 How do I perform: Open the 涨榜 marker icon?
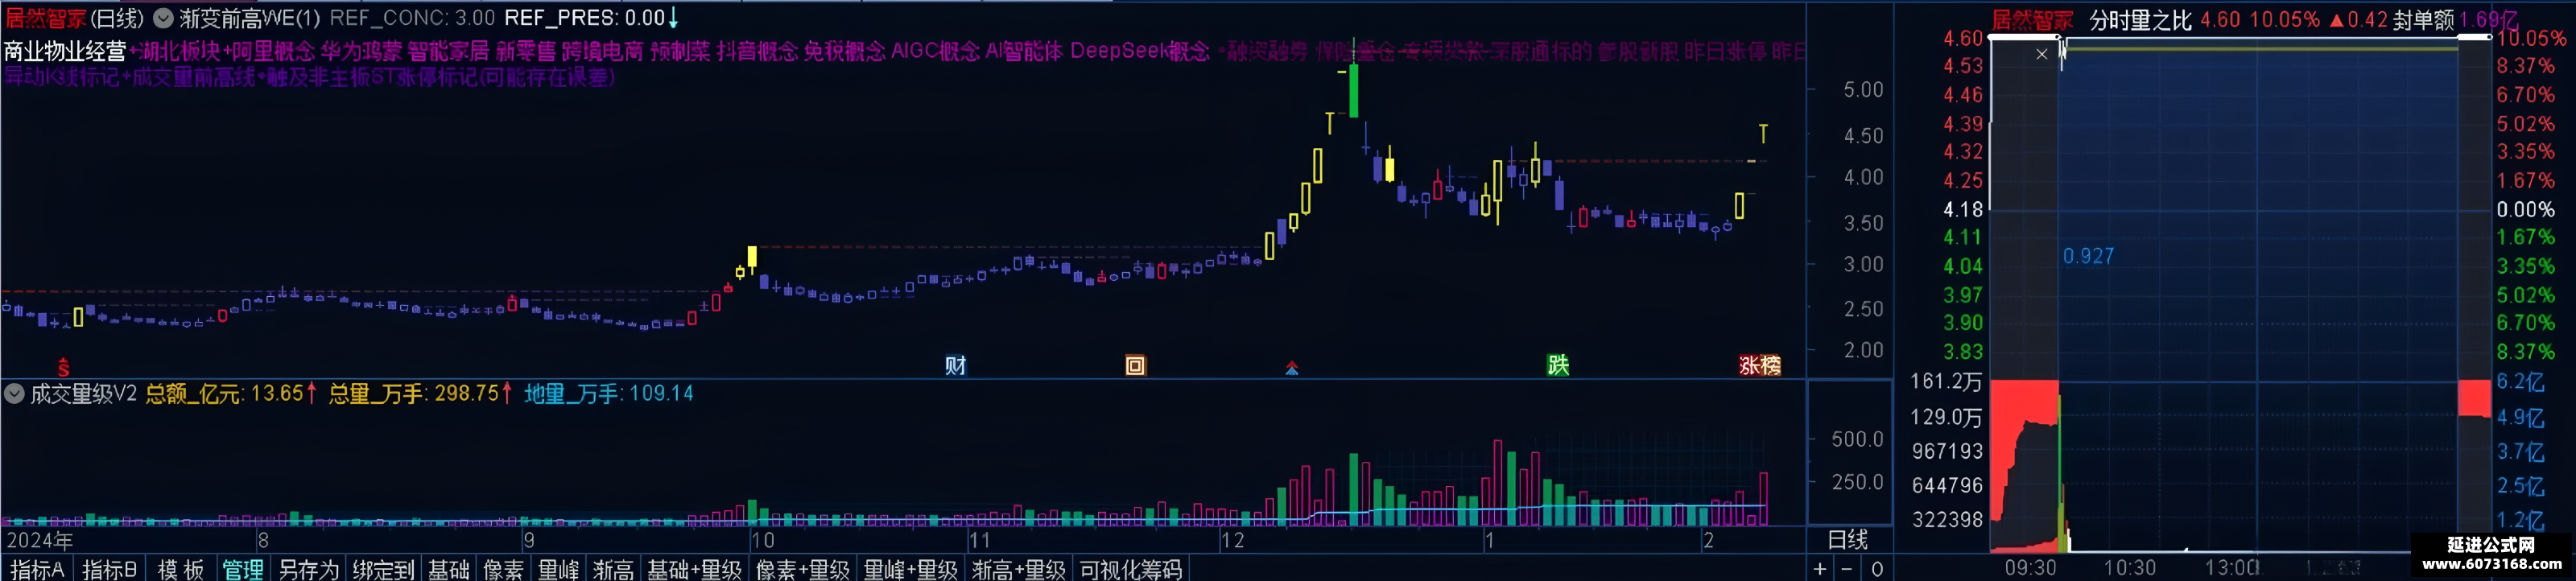tap(1760, 366)
